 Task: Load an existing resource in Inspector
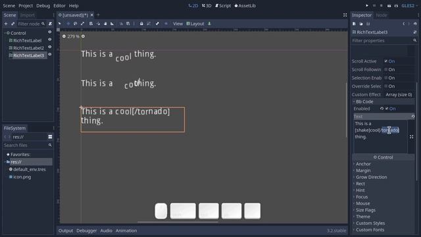[x=361, y=24]
